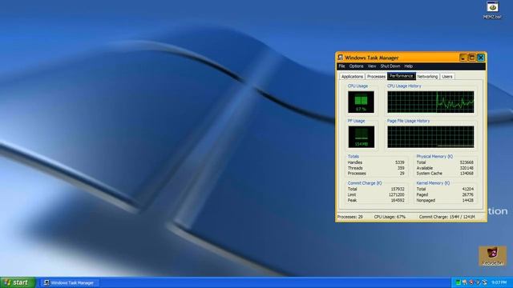Click the 'Physical Memory (K)' group heading
Viewport: 513px width, 288px height.
pyautogui.click(x=434, y=157)
